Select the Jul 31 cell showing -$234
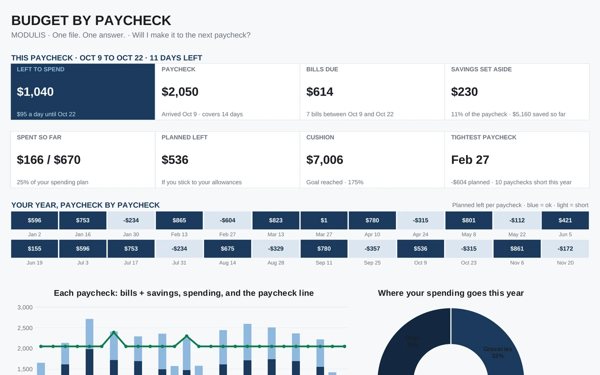This screenshot has width=600, height=375. [x=179, y=249]
